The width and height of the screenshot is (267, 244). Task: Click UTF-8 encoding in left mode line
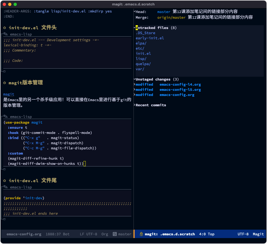coord(92,234)
